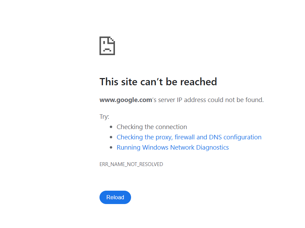Viewport: 305px width, 228px height.
Task: Click the "Try:" label
Action: (x=104, y=117)
